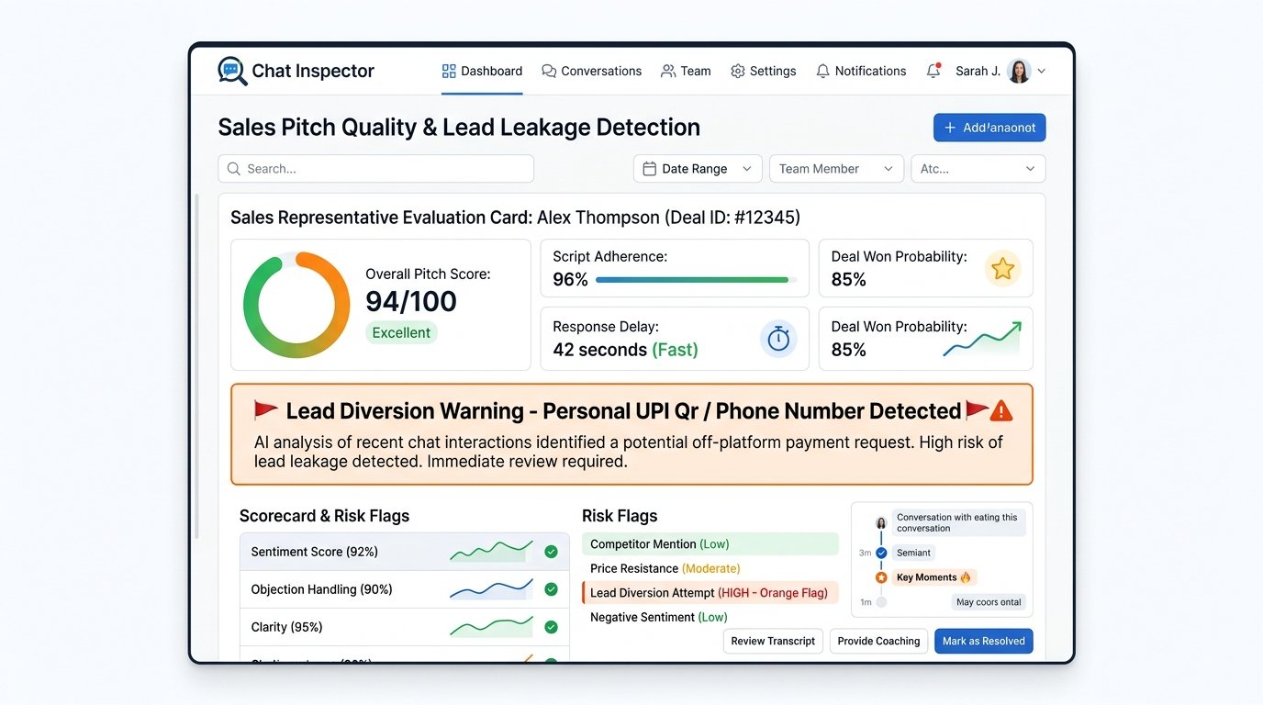The height and width of the screenshot is (705, 1263).
Task: Click the Lead Diversion Warning headline
Action: point(623,411)
